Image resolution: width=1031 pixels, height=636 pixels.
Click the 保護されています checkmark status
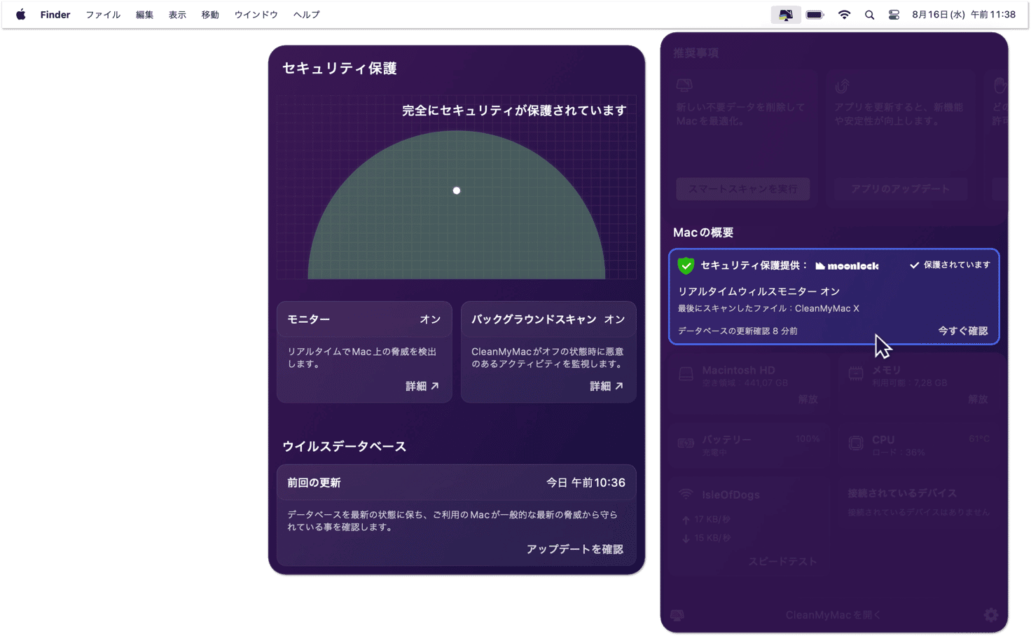coord(950,265)
